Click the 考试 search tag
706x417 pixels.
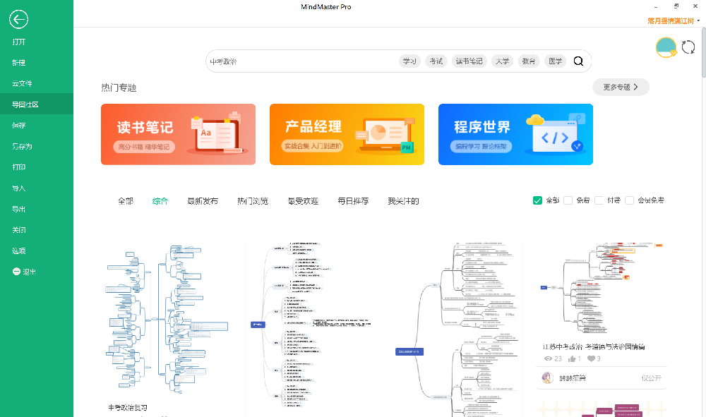pyautogui.click(x=436, y=61)
